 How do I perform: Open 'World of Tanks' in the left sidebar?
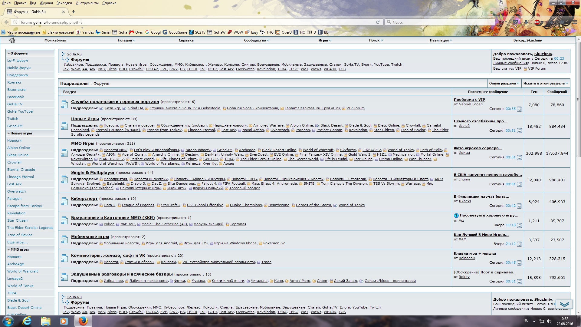[20, 286]
